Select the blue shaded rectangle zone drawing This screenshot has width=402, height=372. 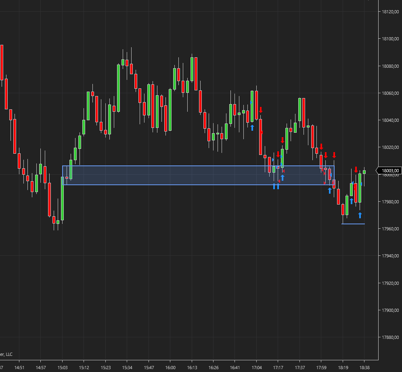(198, 175)
